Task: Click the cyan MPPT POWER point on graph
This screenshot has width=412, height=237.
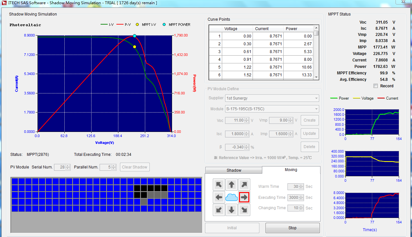Action: [x=135, y=36]
